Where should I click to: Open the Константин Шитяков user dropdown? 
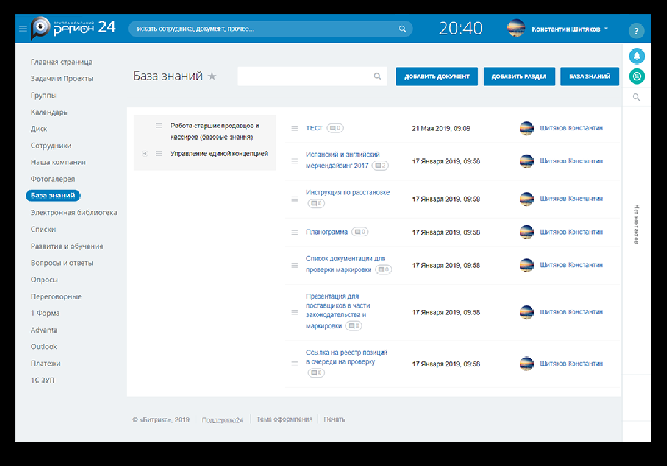pos(569,29)
